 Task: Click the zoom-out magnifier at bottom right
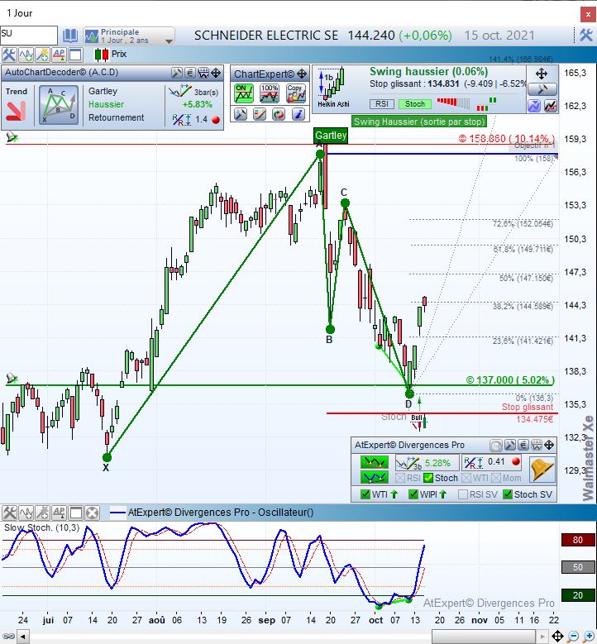pyautogui.click(x=574, y=637)
